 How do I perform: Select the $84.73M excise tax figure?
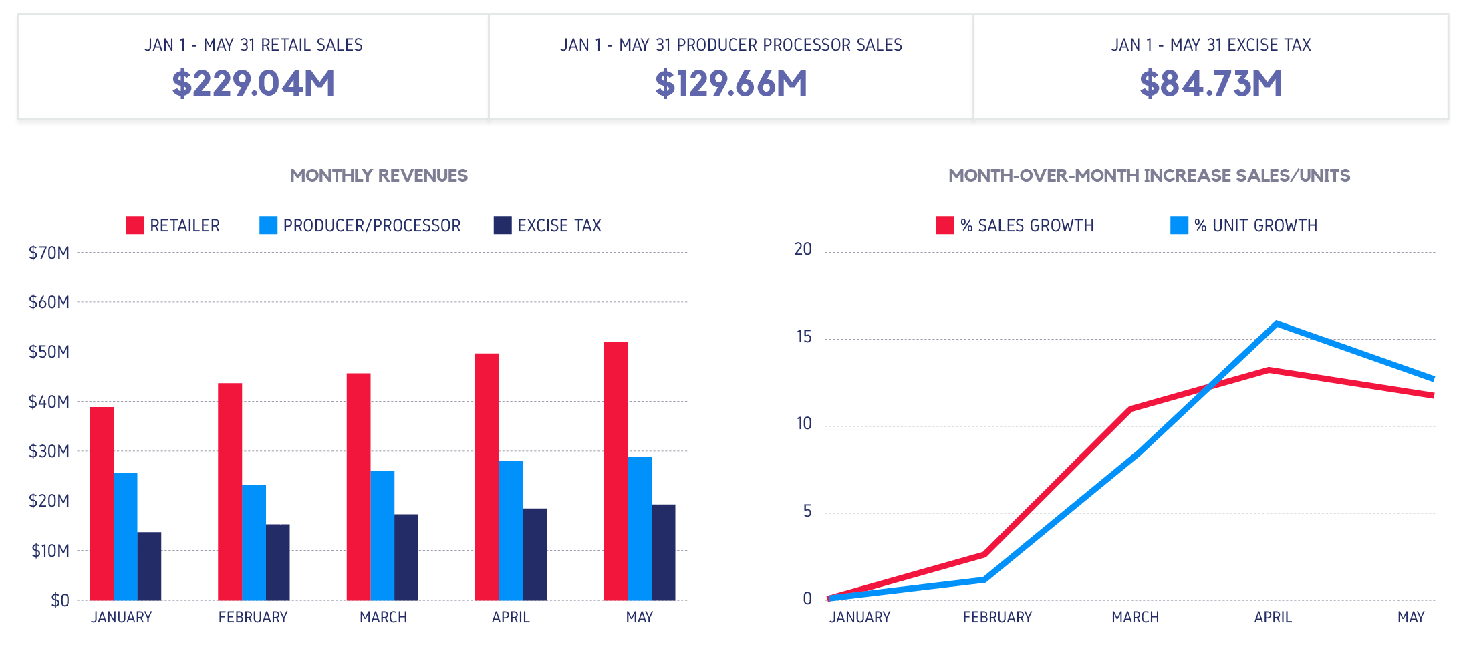point(1210,83)
